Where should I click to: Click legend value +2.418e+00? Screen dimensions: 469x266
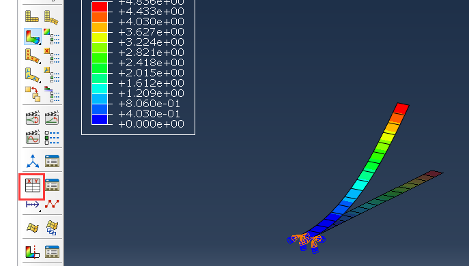tap(151, 63)
